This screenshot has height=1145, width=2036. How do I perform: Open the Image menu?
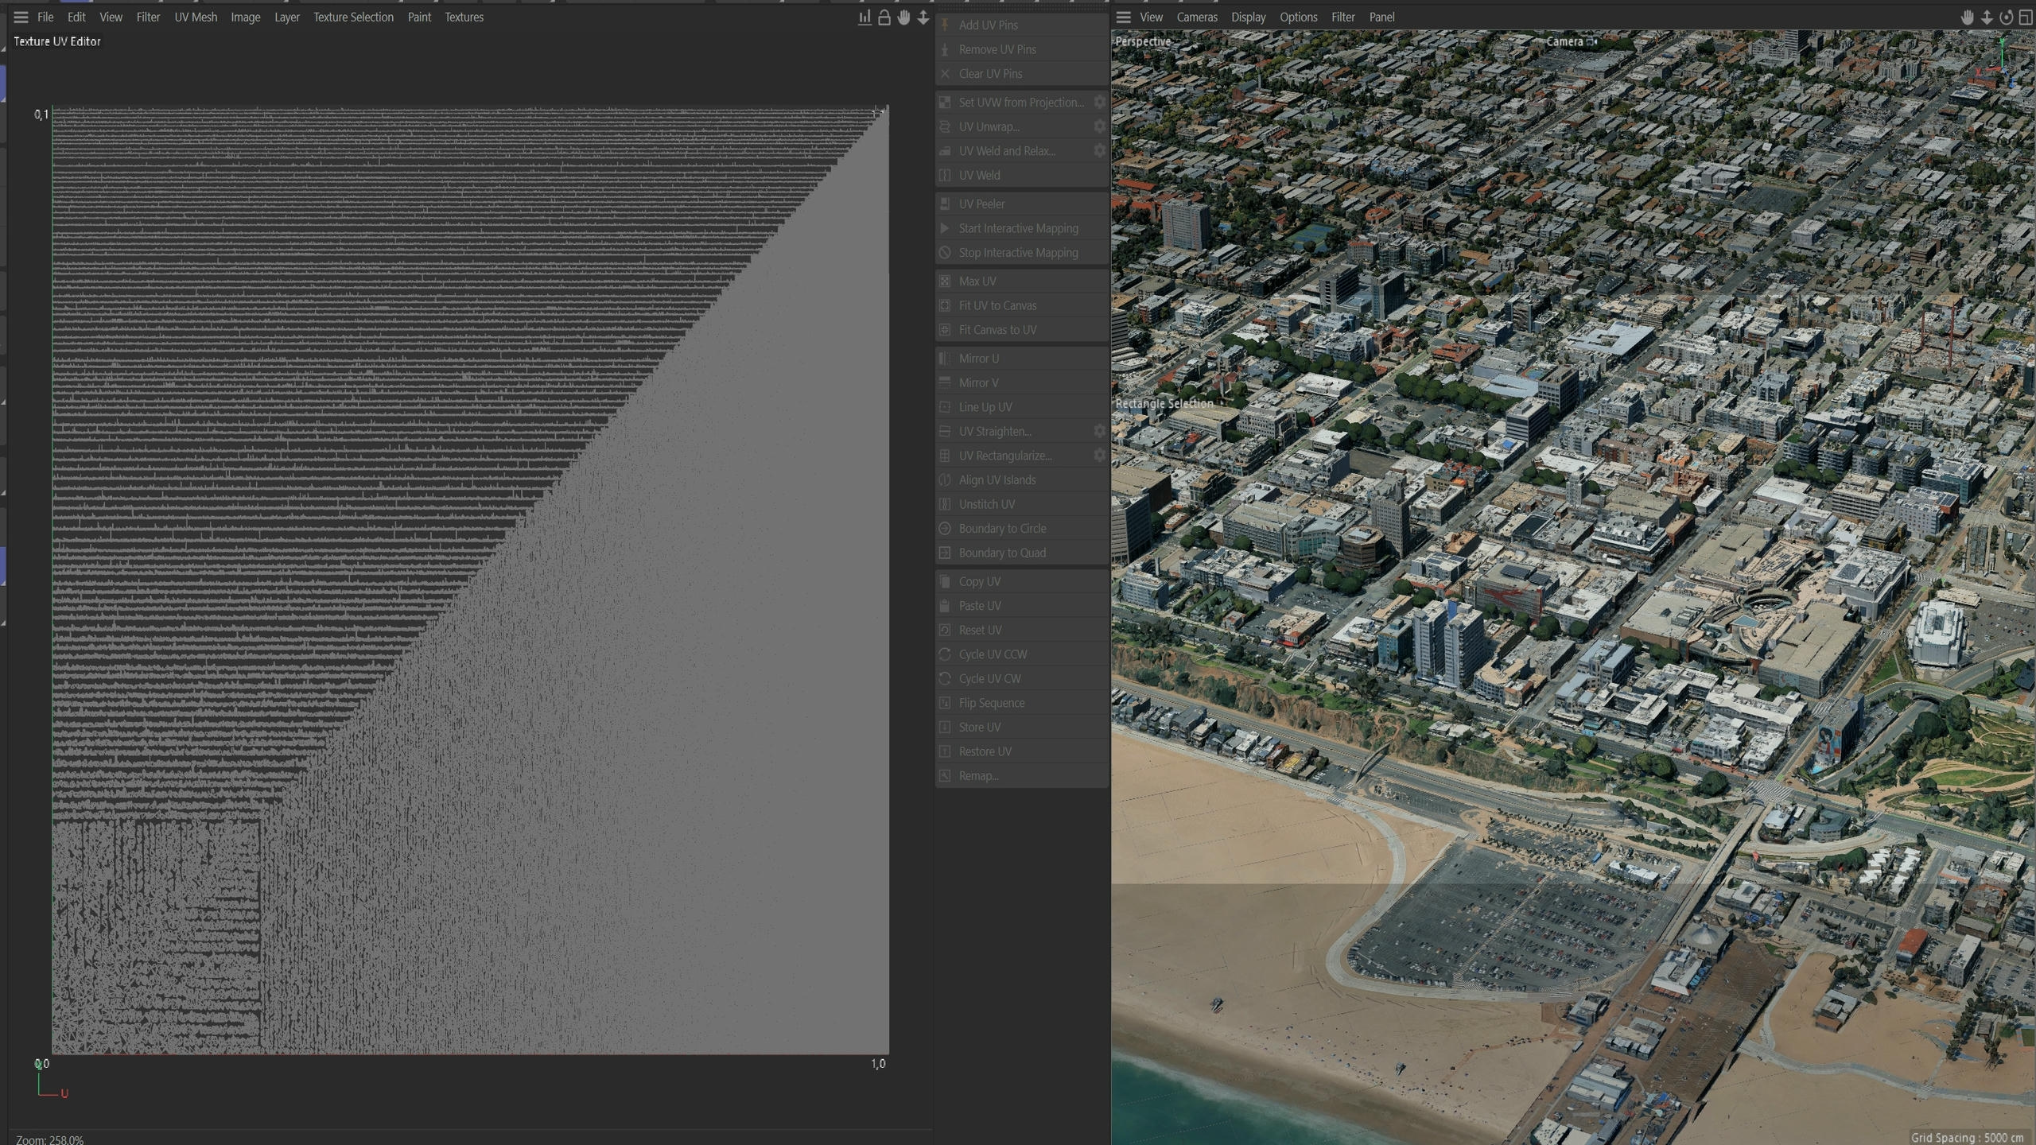246,17
